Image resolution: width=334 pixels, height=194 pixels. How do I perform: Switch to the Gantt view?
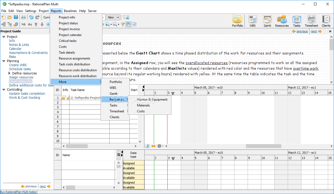(267, 21)
